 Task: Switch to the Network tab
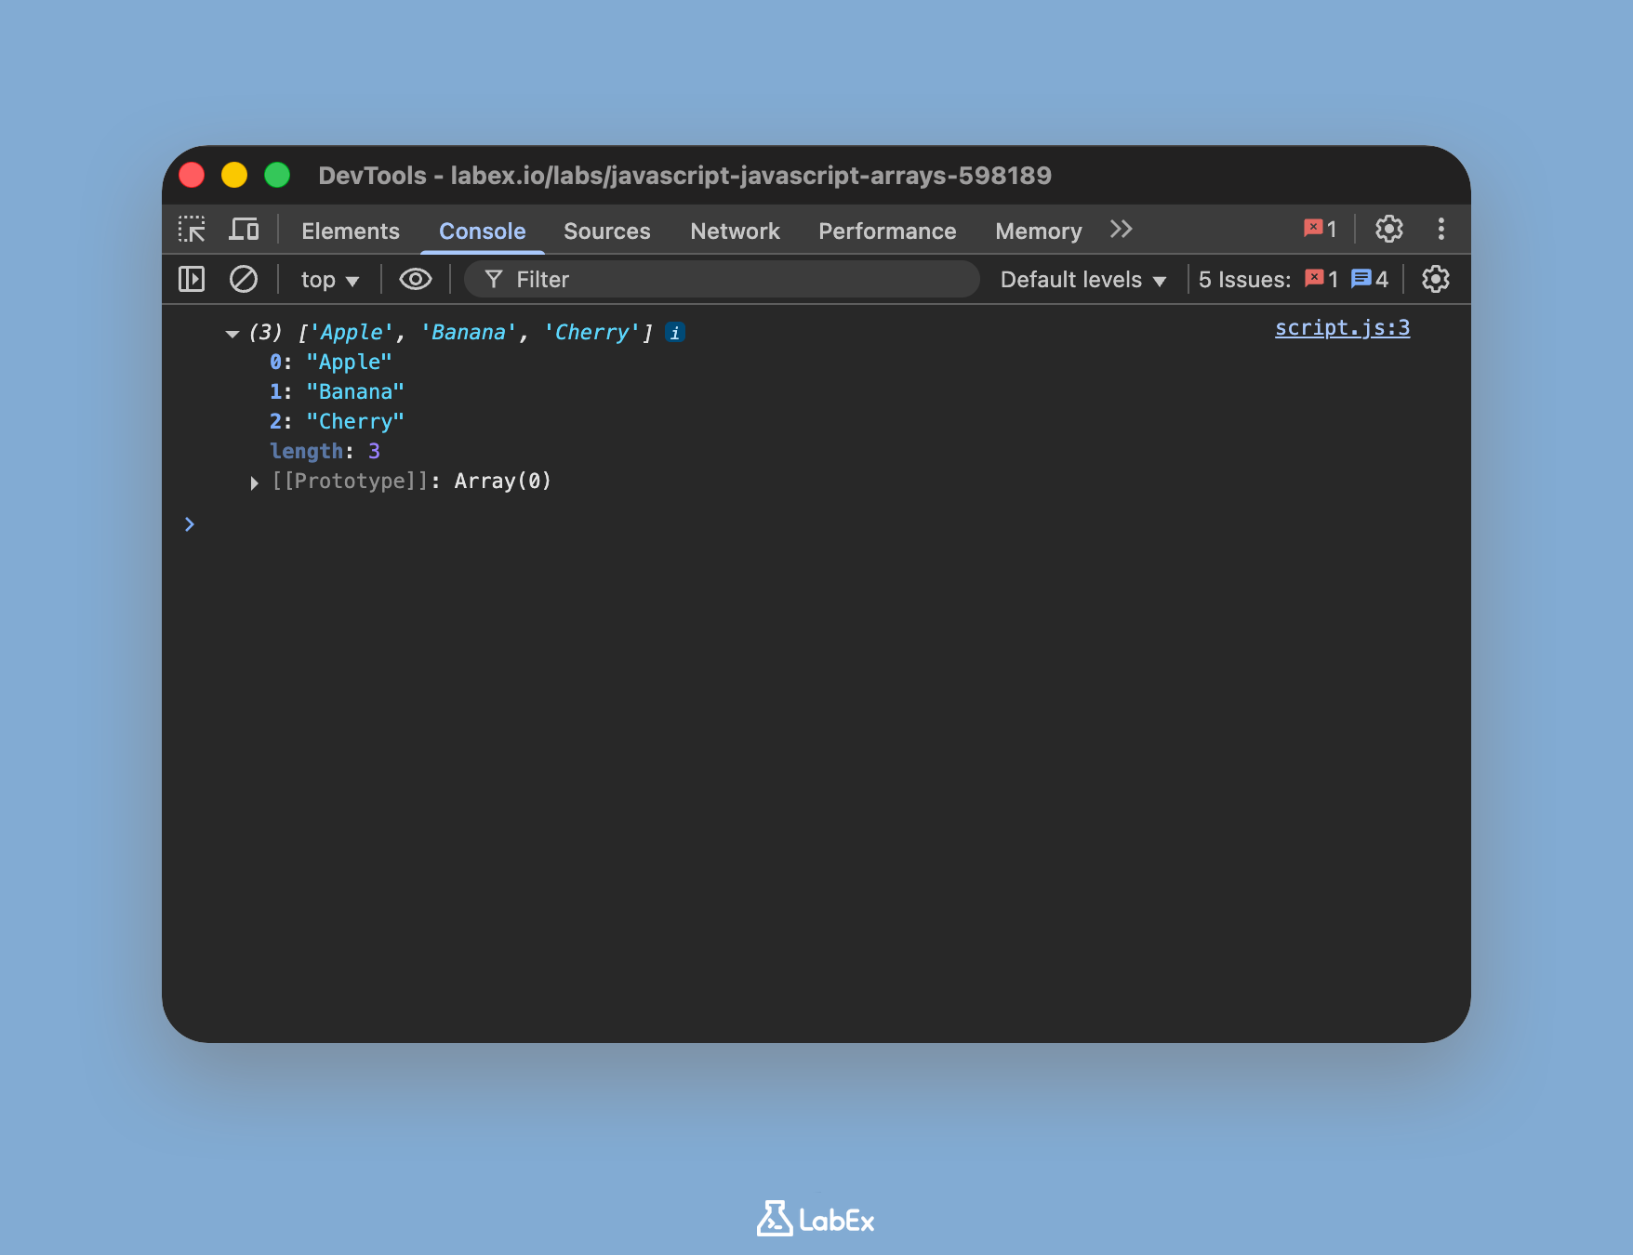point(734,231)
